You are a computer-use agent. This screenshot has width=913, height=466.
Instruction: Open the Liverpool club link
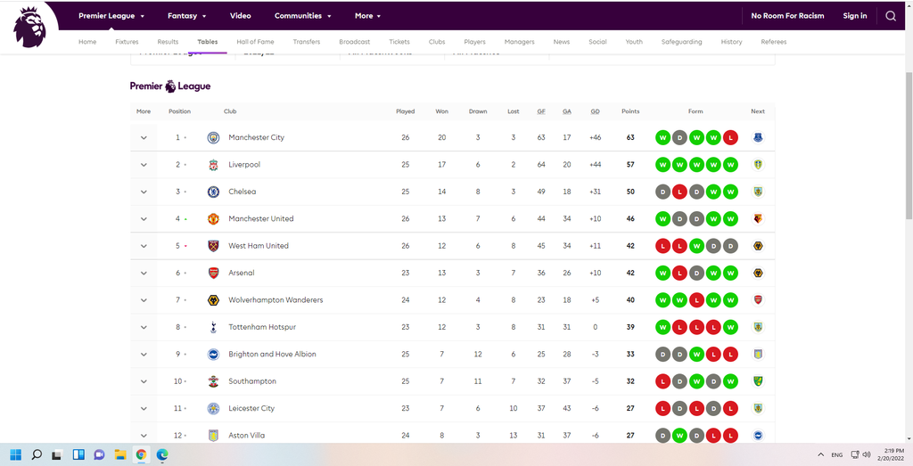[x=244, y=165]
